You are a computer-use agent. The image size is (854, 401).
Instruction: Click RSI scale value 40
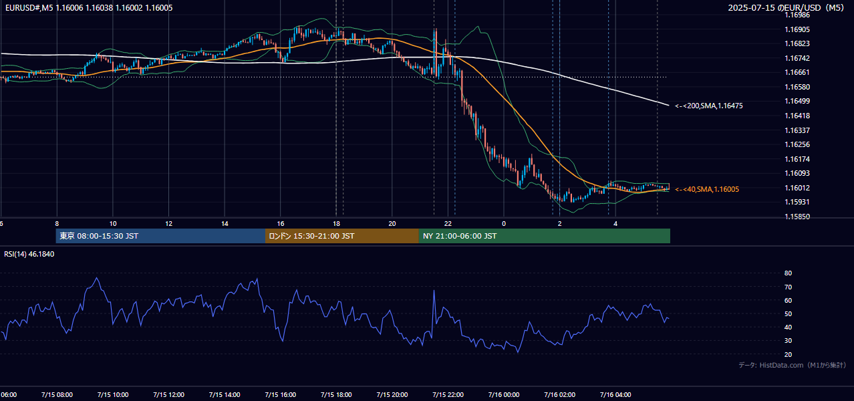pos(788,327)
